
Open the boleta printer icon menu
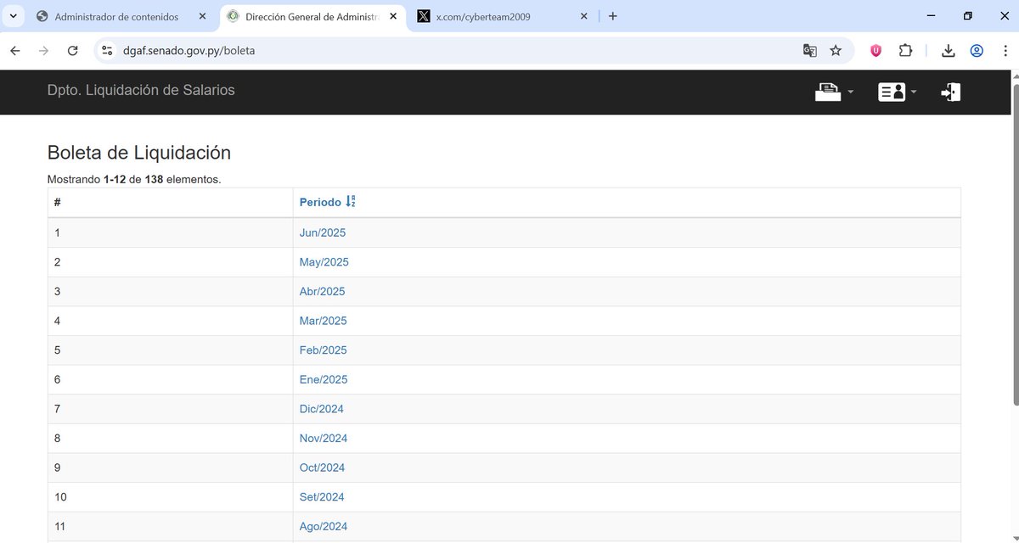(x=827, y=92)
